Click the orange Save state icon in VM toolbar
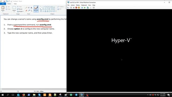 click(x=79, y=8)
